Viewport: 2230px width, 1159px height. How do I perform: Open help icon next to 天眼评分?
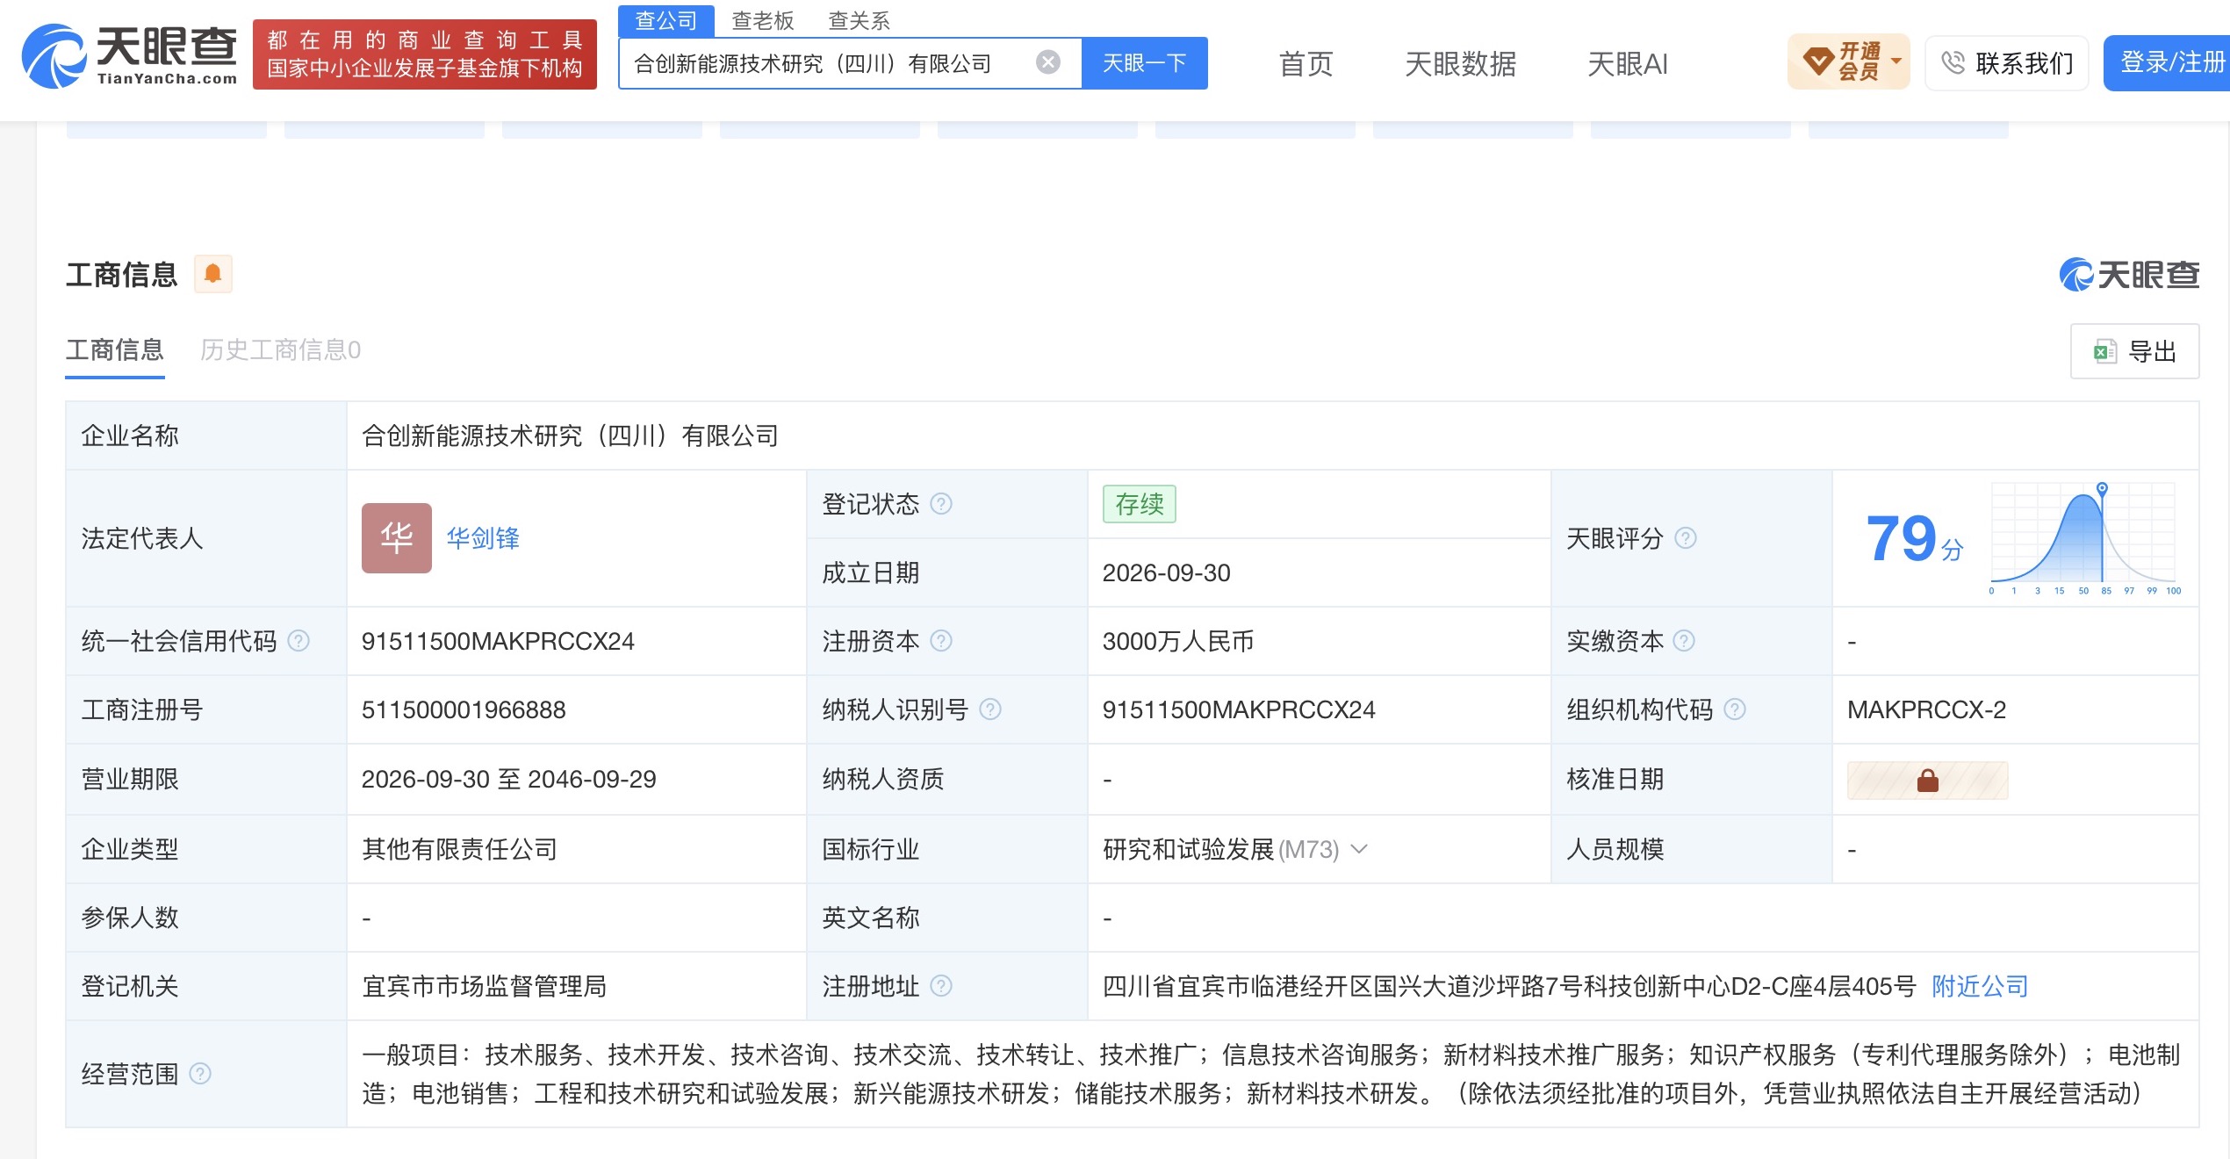[1686, 538]
